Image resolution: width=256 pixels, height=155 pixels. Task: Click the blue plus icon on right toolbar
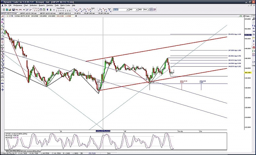point(254,41)
